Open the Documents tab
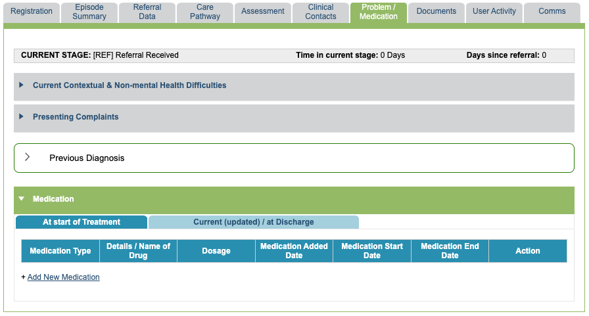Viewport: 589px width, 316px height. [x=436, y=12]
